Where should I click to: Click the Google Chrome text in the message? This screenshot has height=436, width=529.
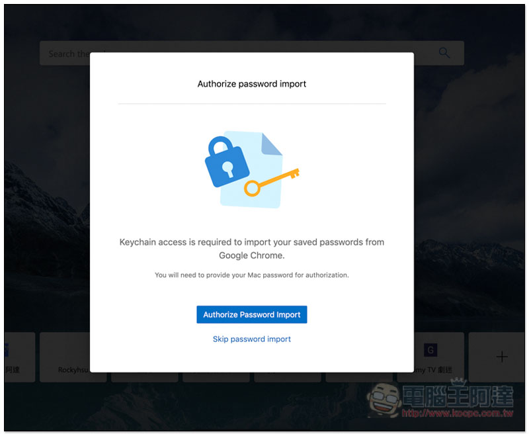coord(252,255)
